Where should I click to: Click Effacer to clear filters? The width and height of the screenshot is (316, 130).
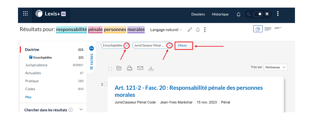click(182, 46)
